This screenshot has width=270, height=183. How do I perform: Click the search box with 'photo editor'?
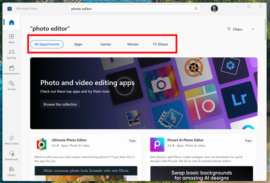pyautogui.click(x=135, y=9)
